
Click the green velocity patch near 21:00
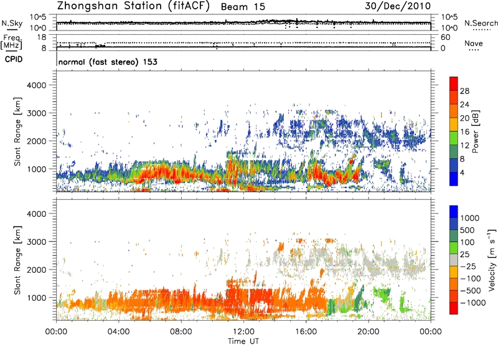click(x=382, y=293)
